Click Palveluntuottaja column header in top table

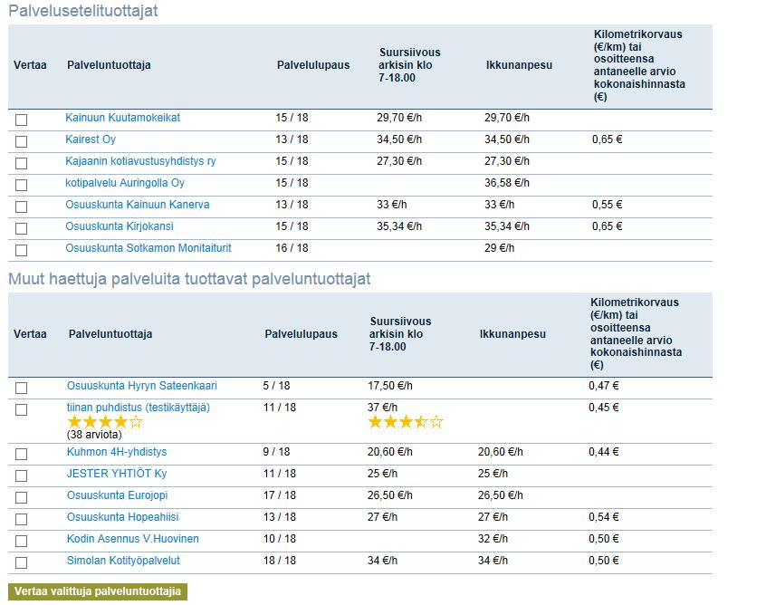[x=109, y=65]
